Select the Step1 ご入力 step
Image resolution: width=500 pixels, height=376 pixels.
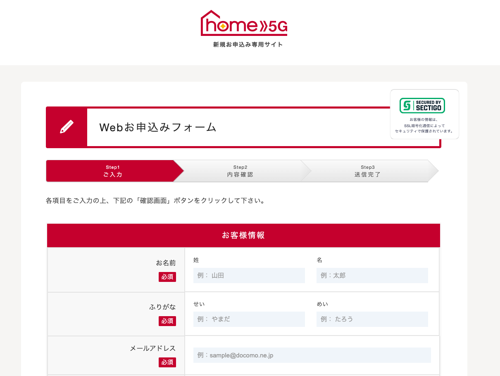coord(113,171)
